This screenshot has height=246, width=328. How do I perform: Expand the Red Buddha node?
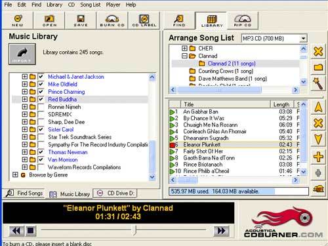pyautogui.click(x=25, y=99)
